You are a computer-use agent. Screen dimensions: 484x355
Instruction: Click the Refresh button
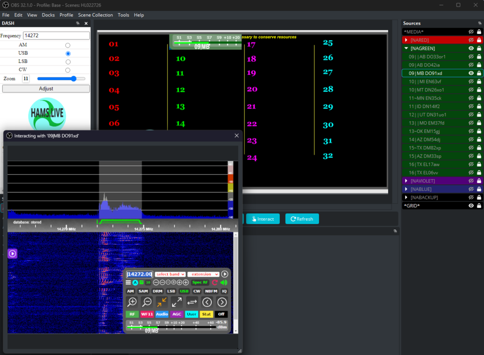click(302, 219)
